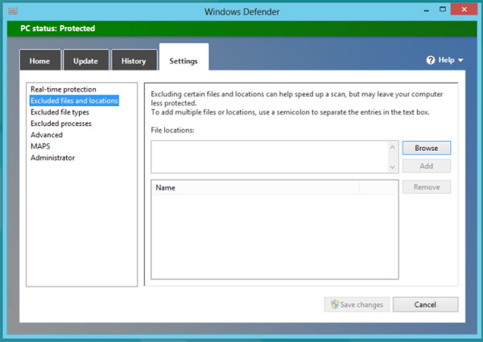The image size is (483, 342).
Task: Open the Advanced settings section
Action: (x=47, y=135)
